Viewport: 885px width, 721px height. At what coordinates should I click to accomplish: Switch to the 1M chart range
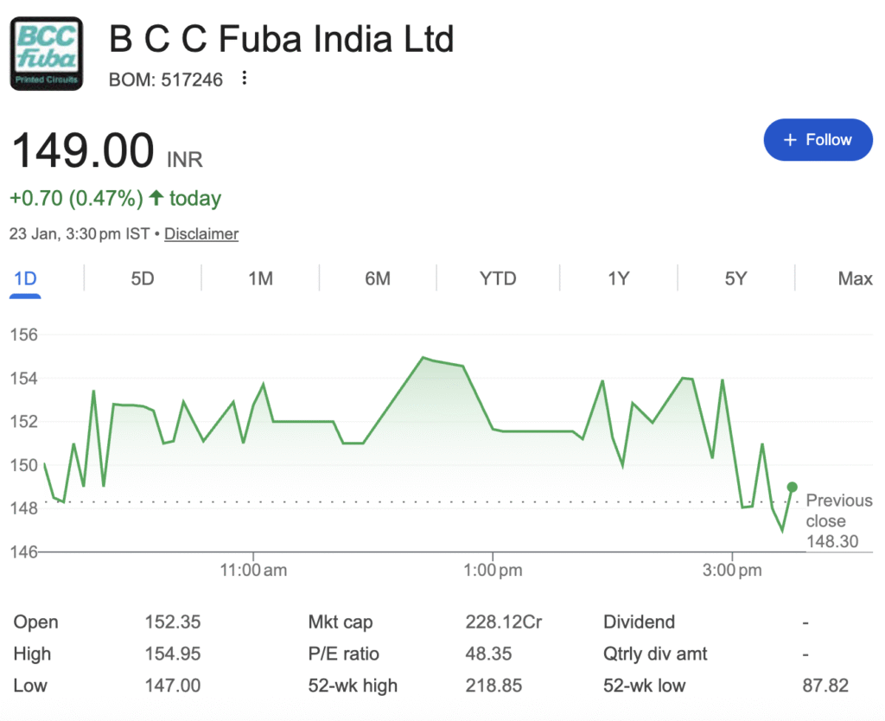click(x=260, y=278)
